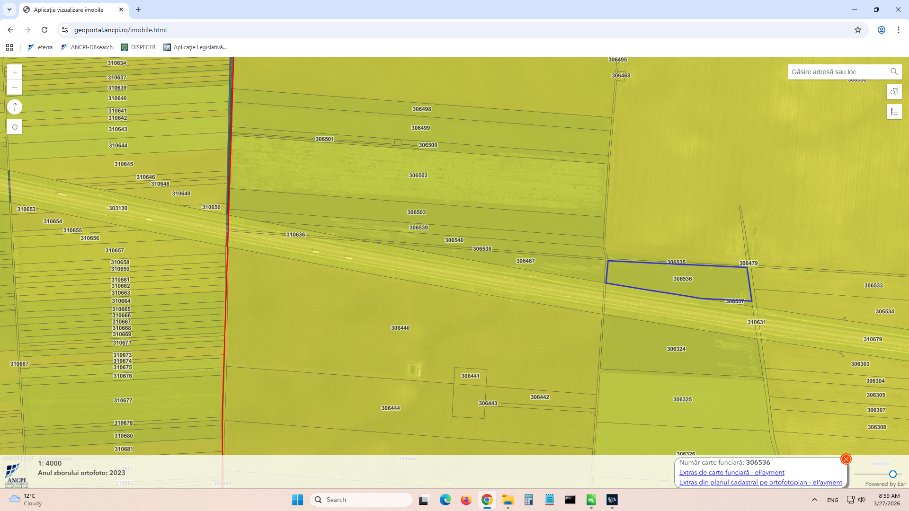Show hidden system tray icons
Viewport: 909px width, 511px height.
[x=814, y=500]
